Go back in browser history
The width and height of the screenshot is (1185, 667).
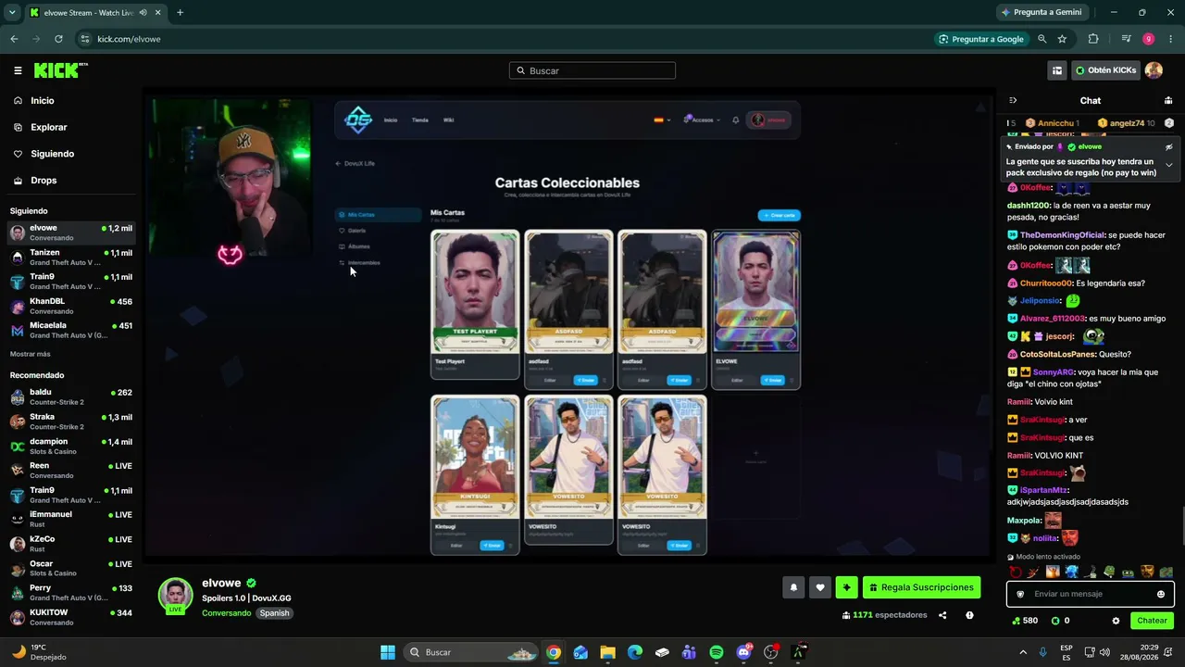tap(14, 39)
